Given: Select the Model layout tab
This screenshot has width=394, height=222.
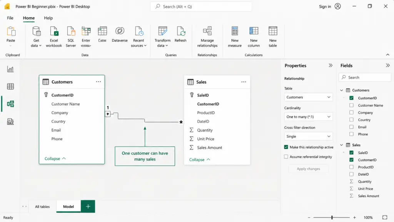Looking at the screenshot, I should 68,207.
